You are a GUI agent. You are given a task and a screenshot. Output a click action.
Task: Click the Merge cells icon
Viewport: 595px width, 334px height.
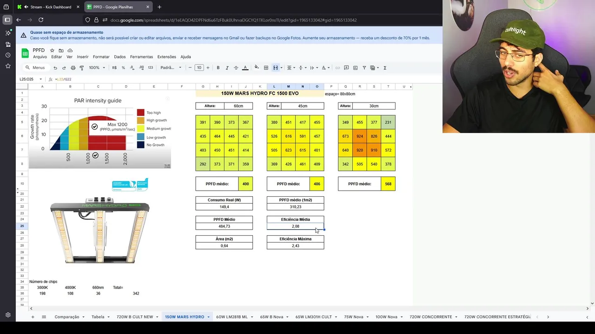(275, 68)
